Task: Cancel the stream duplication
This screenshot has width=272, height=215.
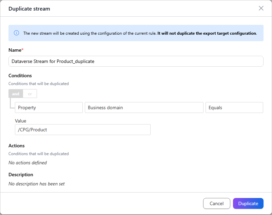Action: tap(216, 203)
